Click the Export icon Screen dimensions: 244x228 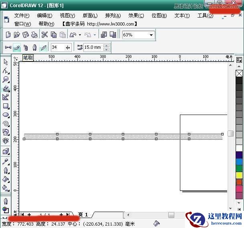pos(113,35)
